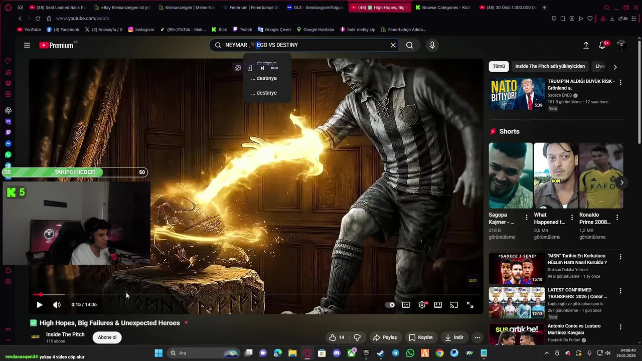Go to the YouTube Premium home logo
The image size is (642, 361).
tap(56, 45)
